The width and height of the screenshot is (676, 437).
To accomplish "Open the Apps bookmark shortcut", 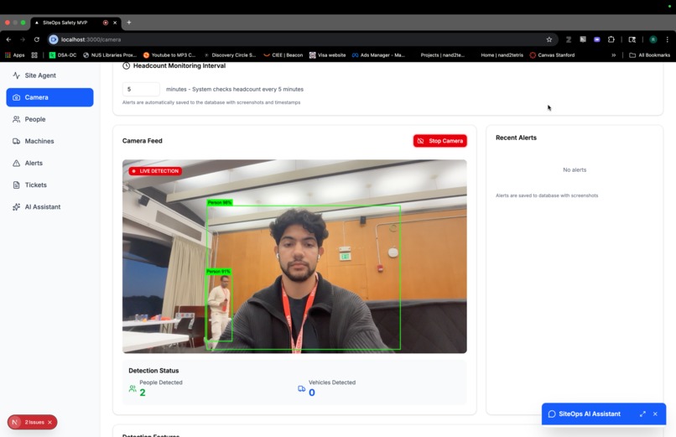I will 14,55.
